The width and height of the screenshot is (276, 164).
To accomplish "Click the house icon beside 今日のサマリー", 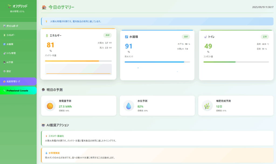I will click(44, 8).
